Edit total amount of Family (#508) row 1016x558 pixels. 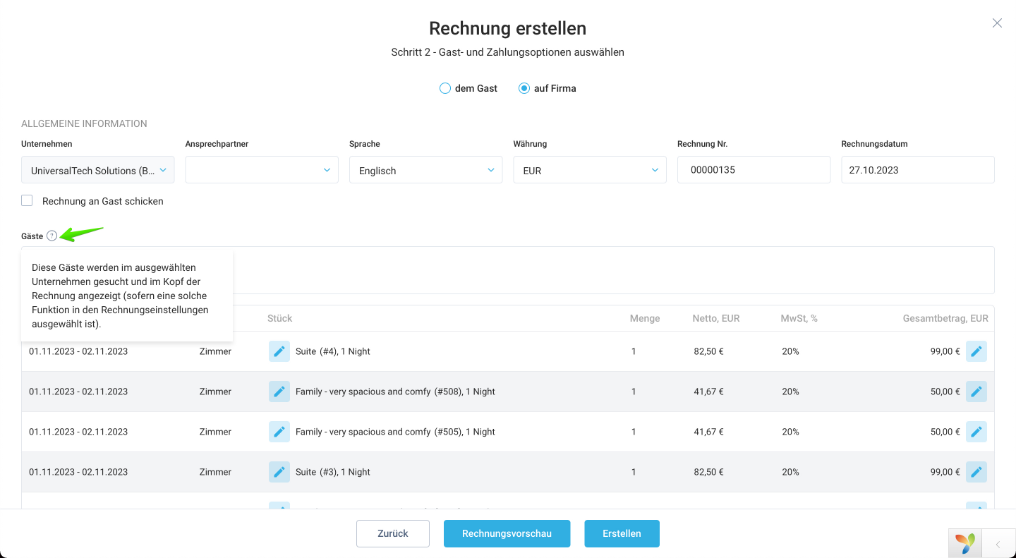[x=976, y=392]
